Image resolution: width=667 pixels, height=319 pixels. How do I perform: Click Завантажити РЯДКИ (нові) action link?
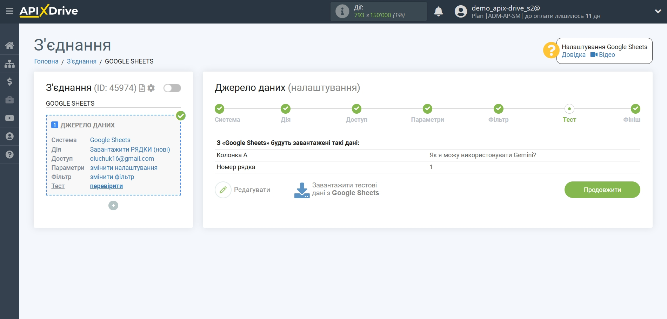(x=130, y=149)
